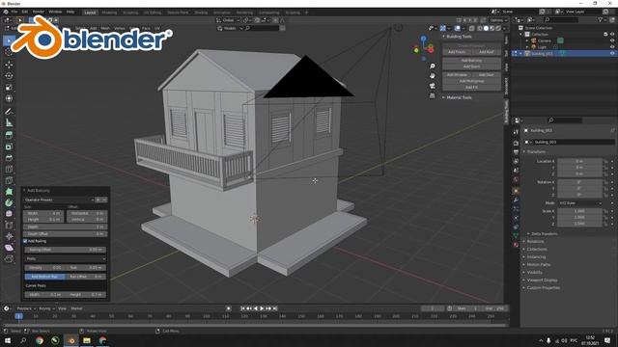Image resolution: width=618 pixels, height=347 pixels.
Task: Collapse the Building Tools panel
Action: click(443, 37)
